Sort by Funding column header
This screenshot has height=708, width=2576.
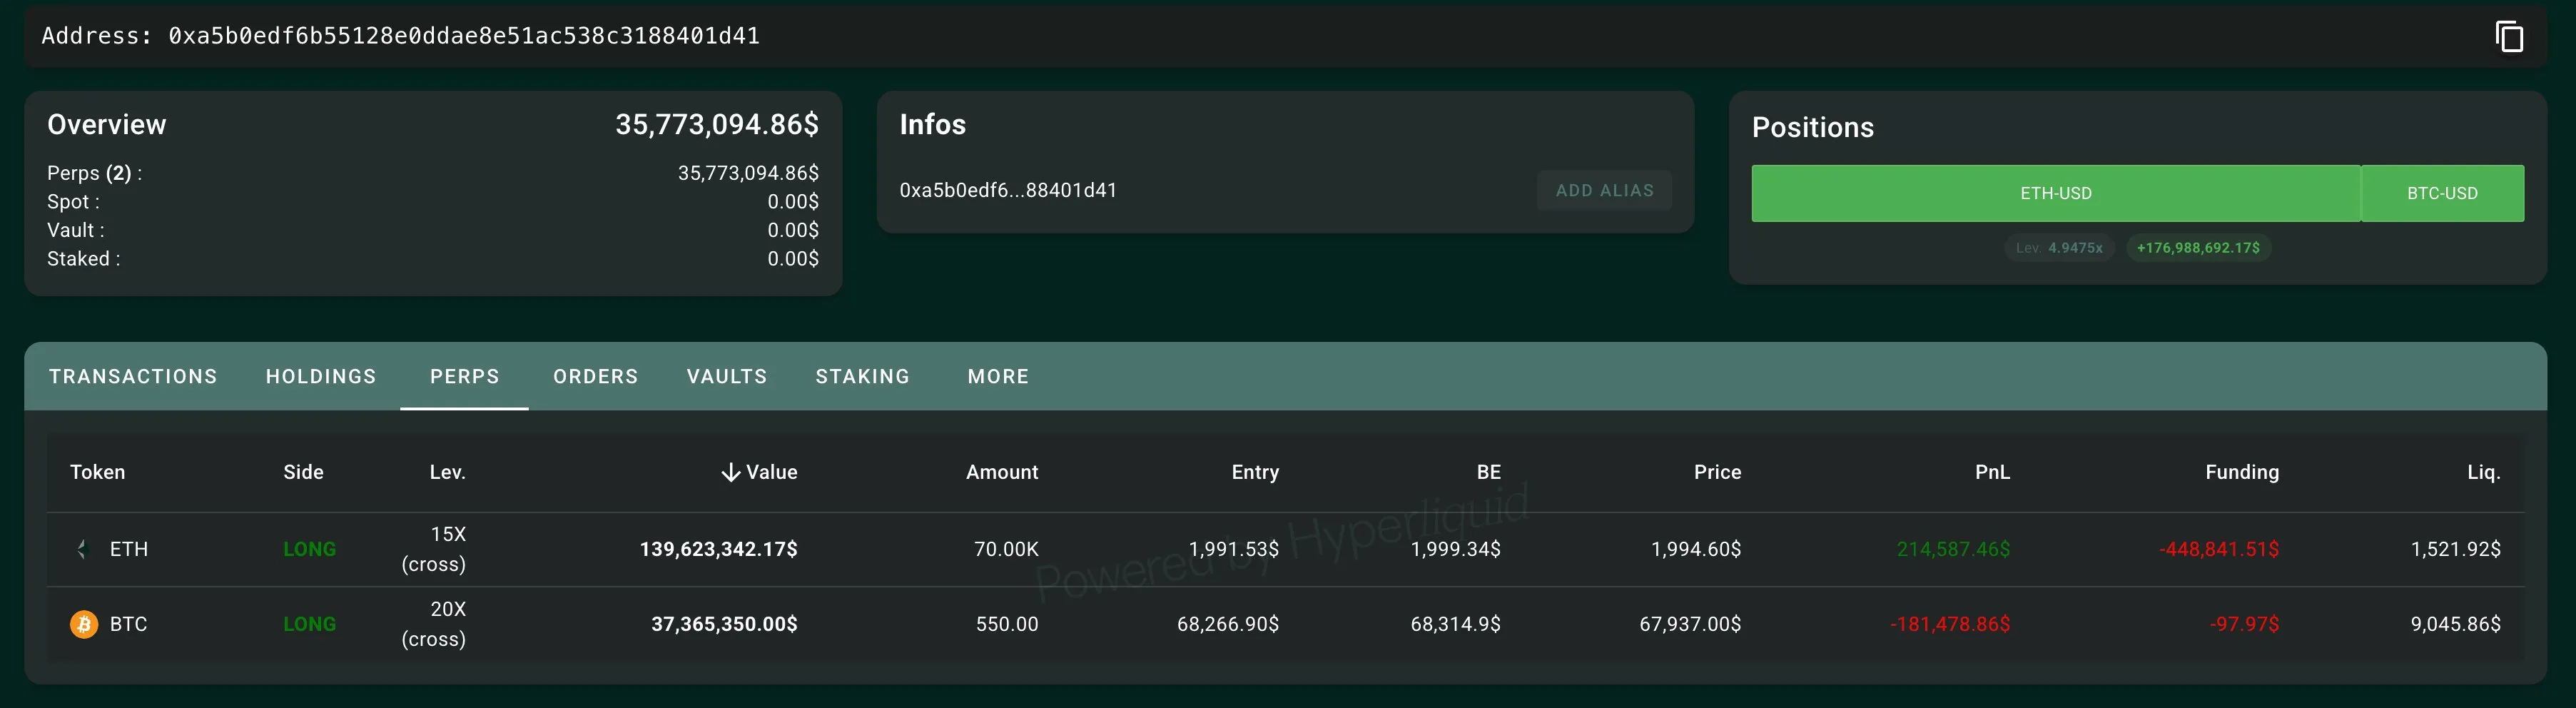2241,472
